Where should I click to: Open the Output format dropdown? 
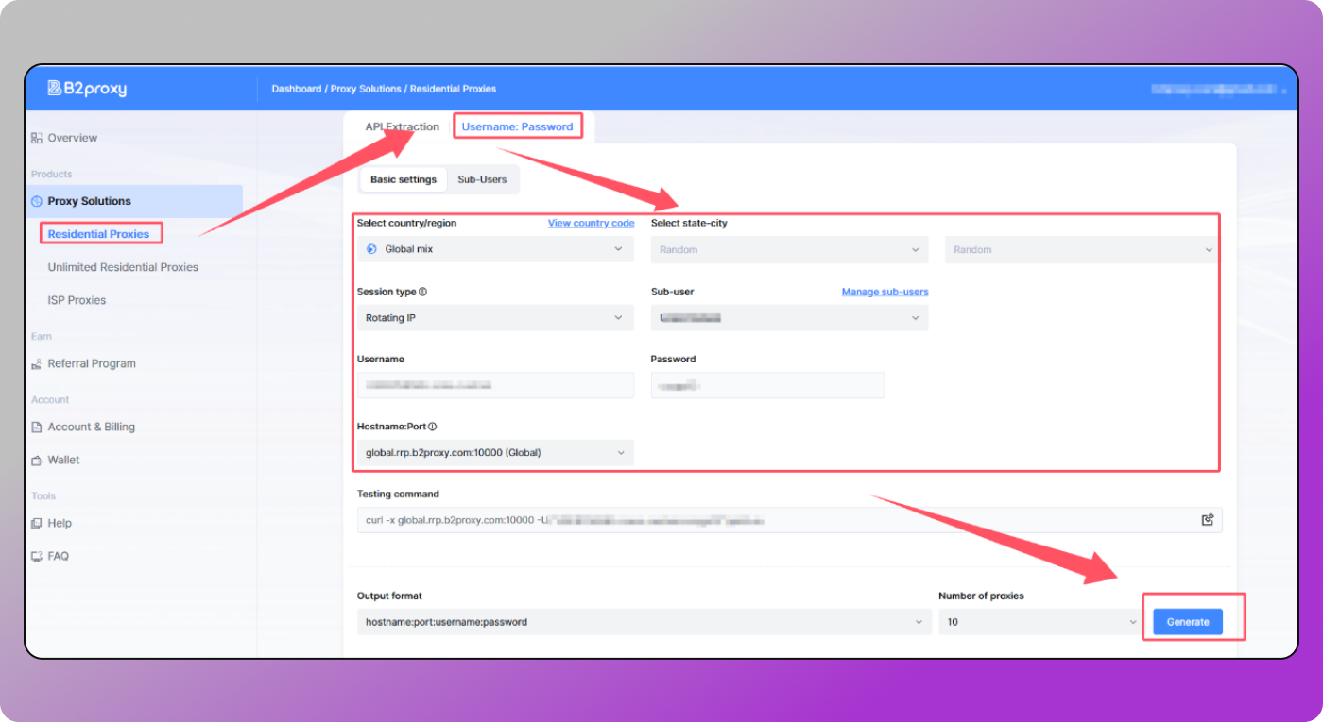coord(643,622)
